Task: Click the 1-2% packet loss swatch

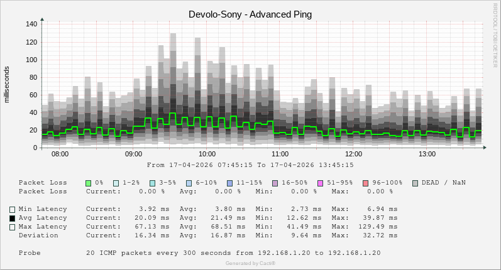Action: pos(116,183)
